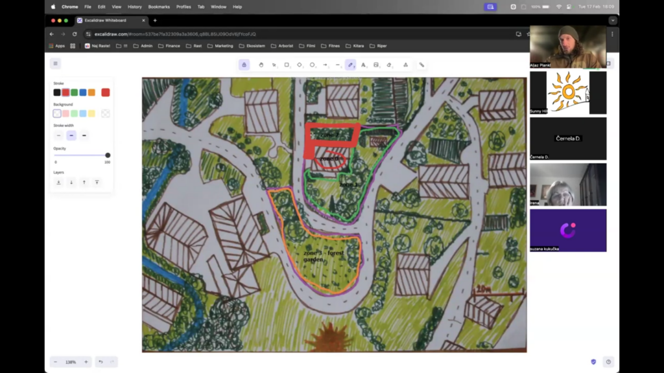The image size is (664, 373).
Task: Select the Eraser tool
Action: 389,65
